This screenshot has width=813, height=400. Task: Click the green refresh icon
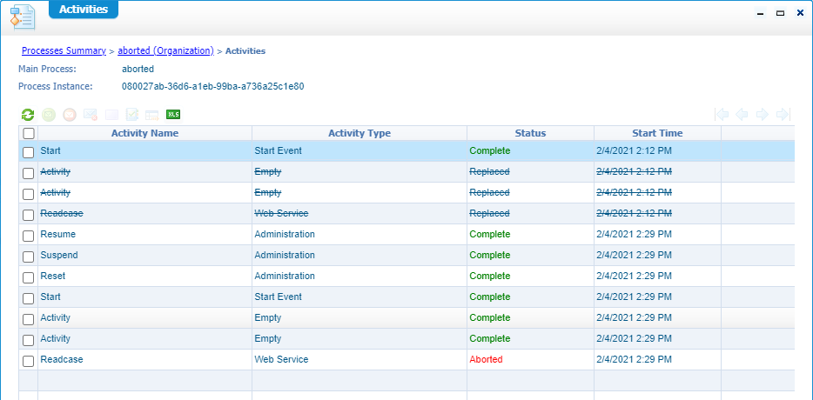click(28, 115)
